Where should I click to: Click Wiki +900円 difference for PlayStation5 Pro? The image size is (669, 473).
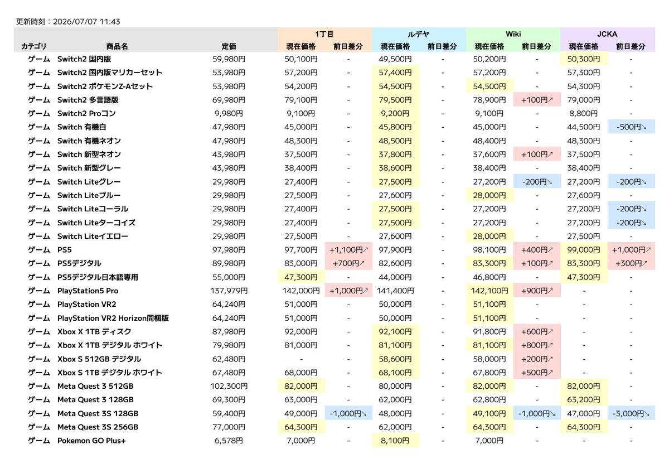pos(537,291)
